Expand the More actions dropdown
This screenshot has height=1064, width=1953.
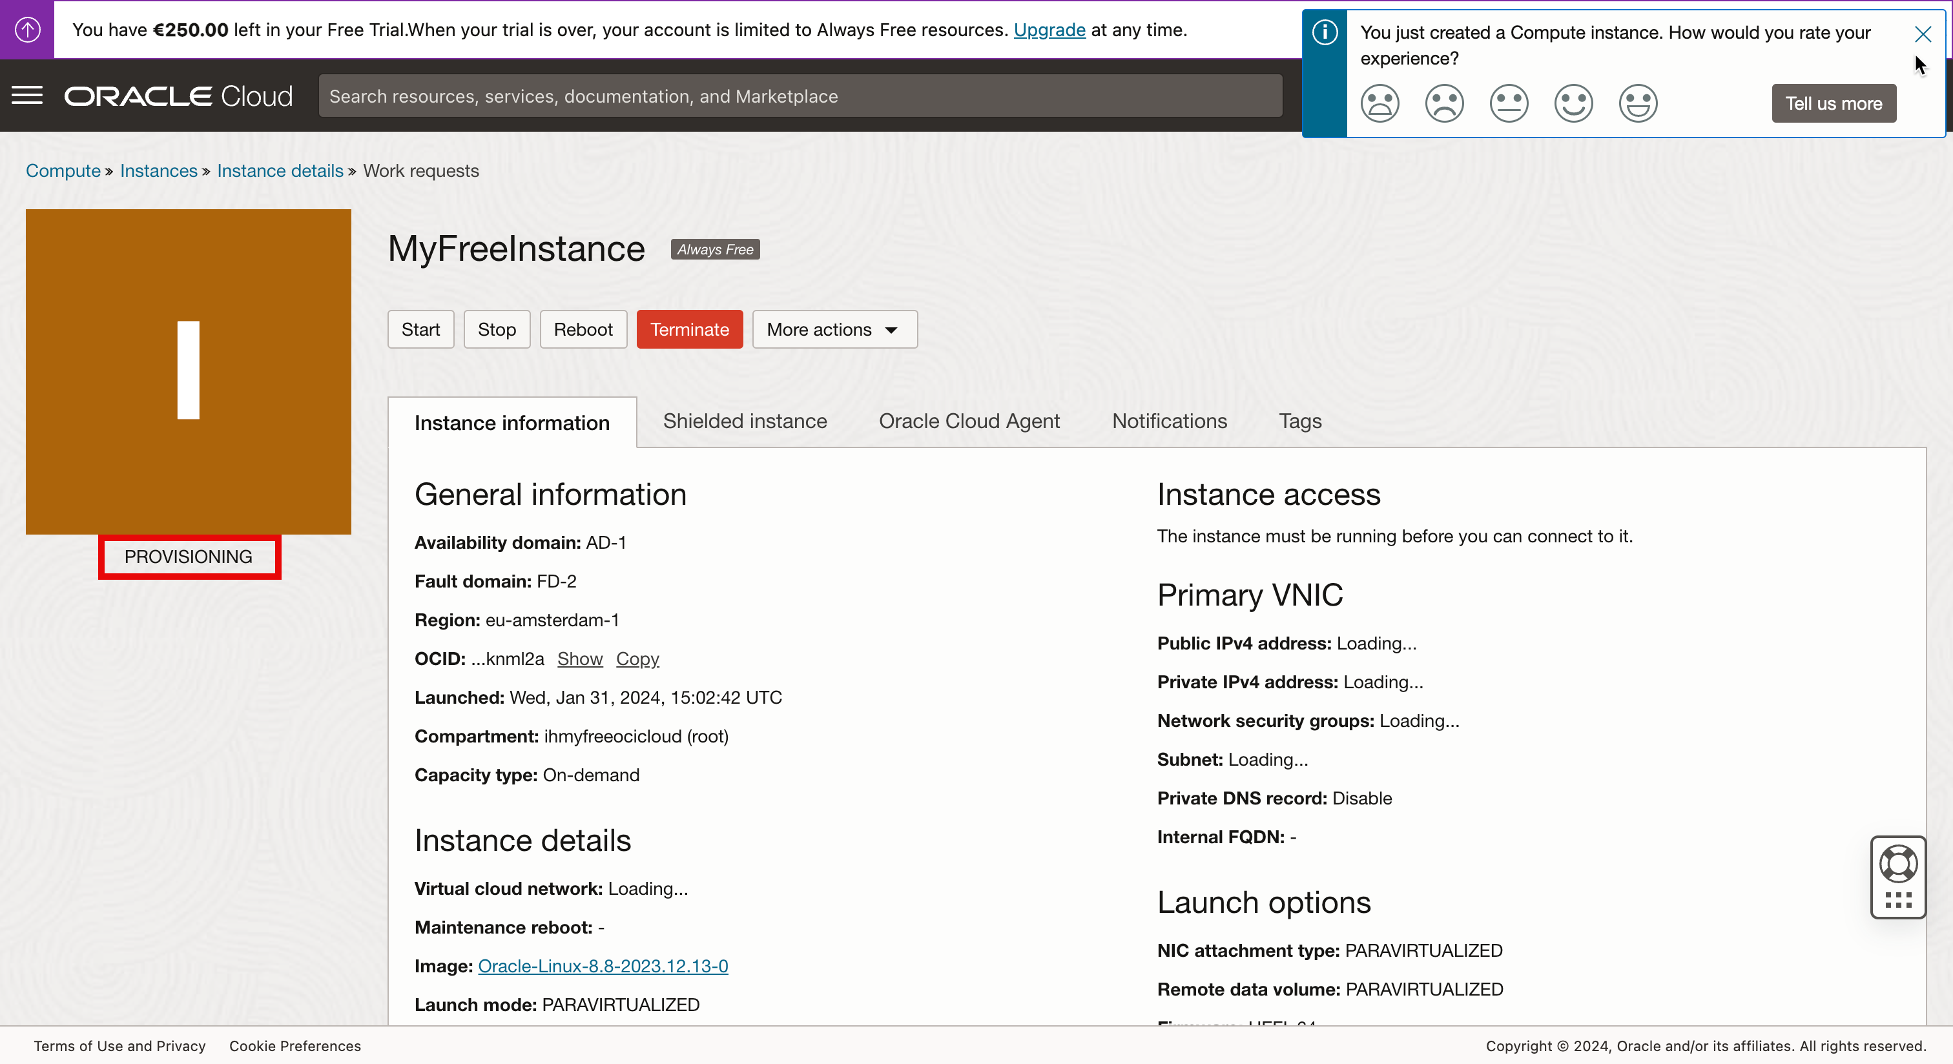point(834,330)
